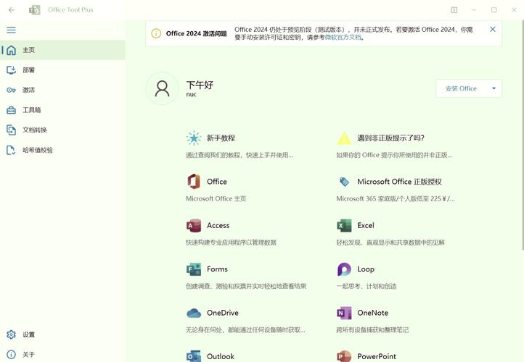Click description 一起思考、计划和创造

[x=367, y=286]
